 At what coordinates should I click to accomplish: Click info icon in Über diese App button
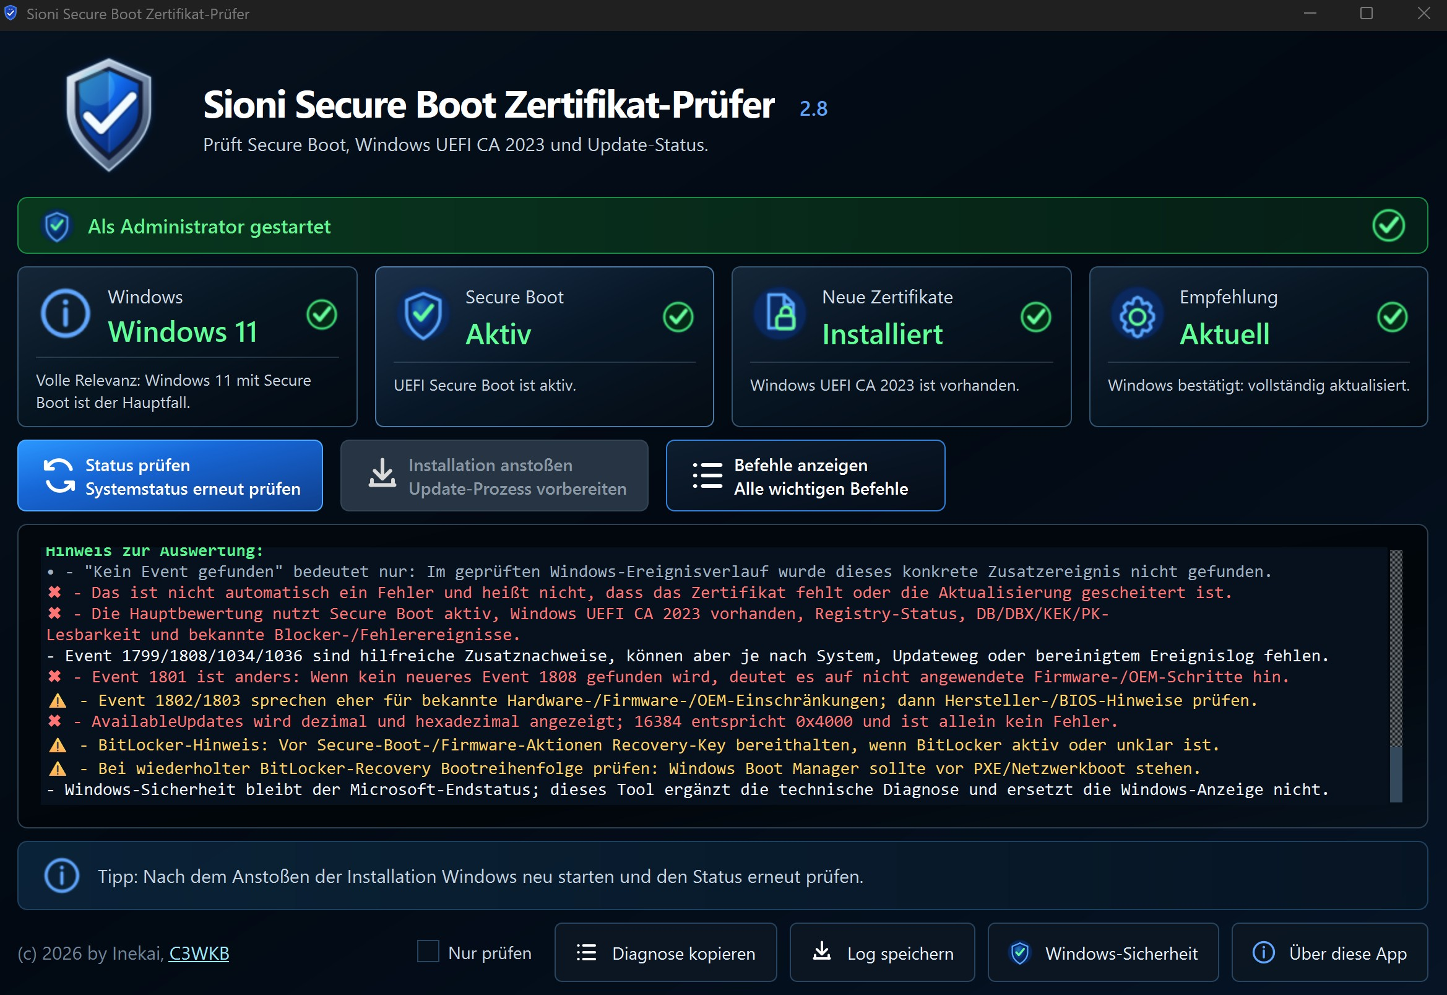pyautogui.click(x=1264, y=953)
